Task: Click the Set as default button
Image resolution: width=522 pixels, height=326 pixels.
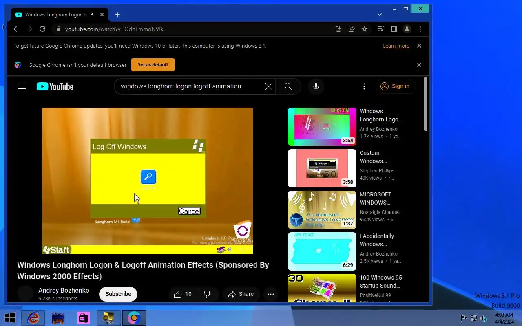Action: [153, 65]
